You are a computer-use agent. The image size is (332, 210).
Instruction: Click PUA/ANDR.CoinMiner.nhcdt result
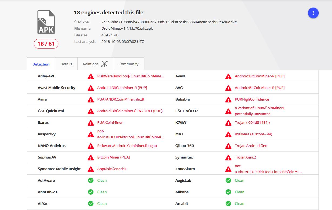tap(121, 99)
